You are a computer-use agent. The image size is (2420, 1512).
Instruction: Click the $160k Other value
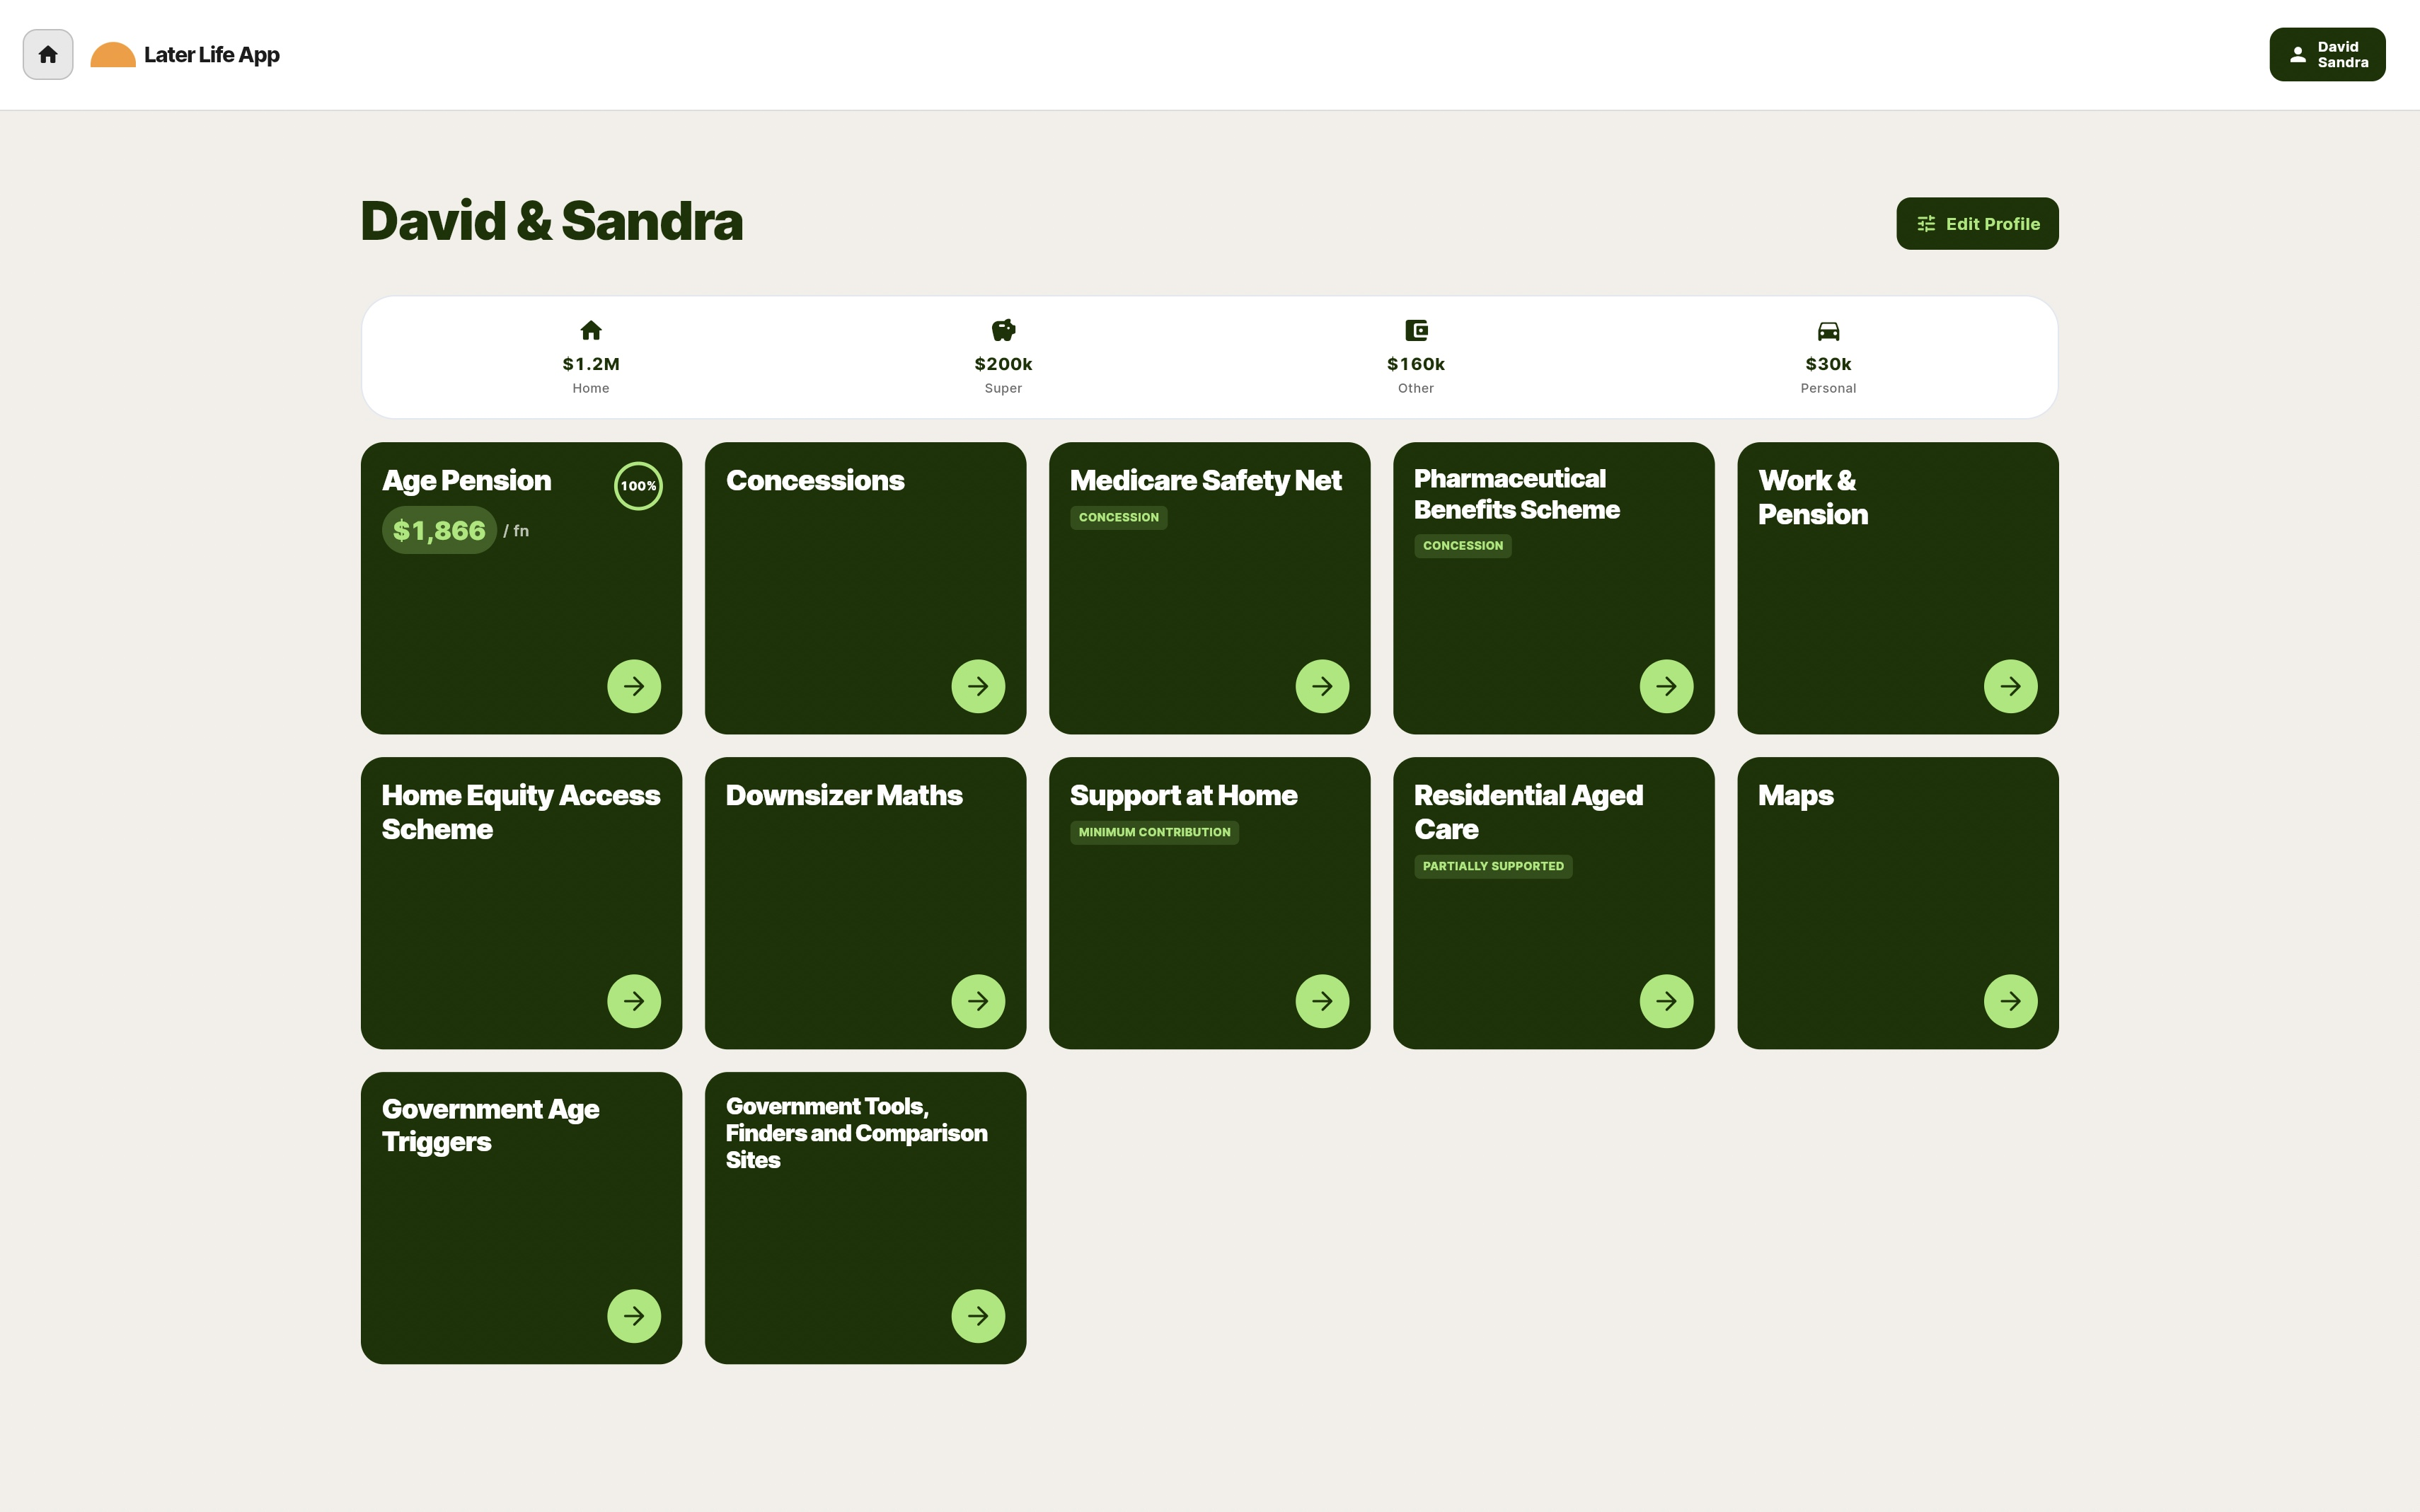pos(1416,364)
